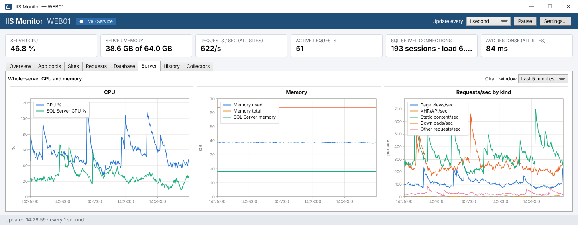Switch to the Overview tab

(20, 66)
